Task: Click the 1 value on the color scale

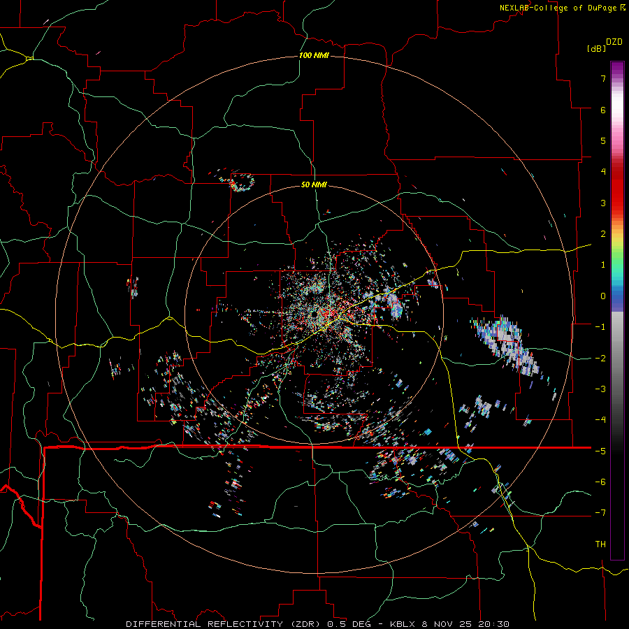Action: (603, 265)
